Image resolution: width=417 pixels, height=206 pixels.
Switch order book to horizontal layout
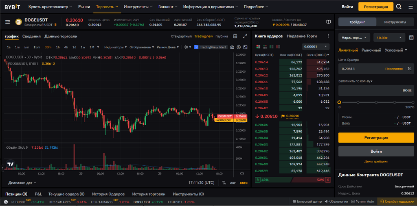point(265,47)
